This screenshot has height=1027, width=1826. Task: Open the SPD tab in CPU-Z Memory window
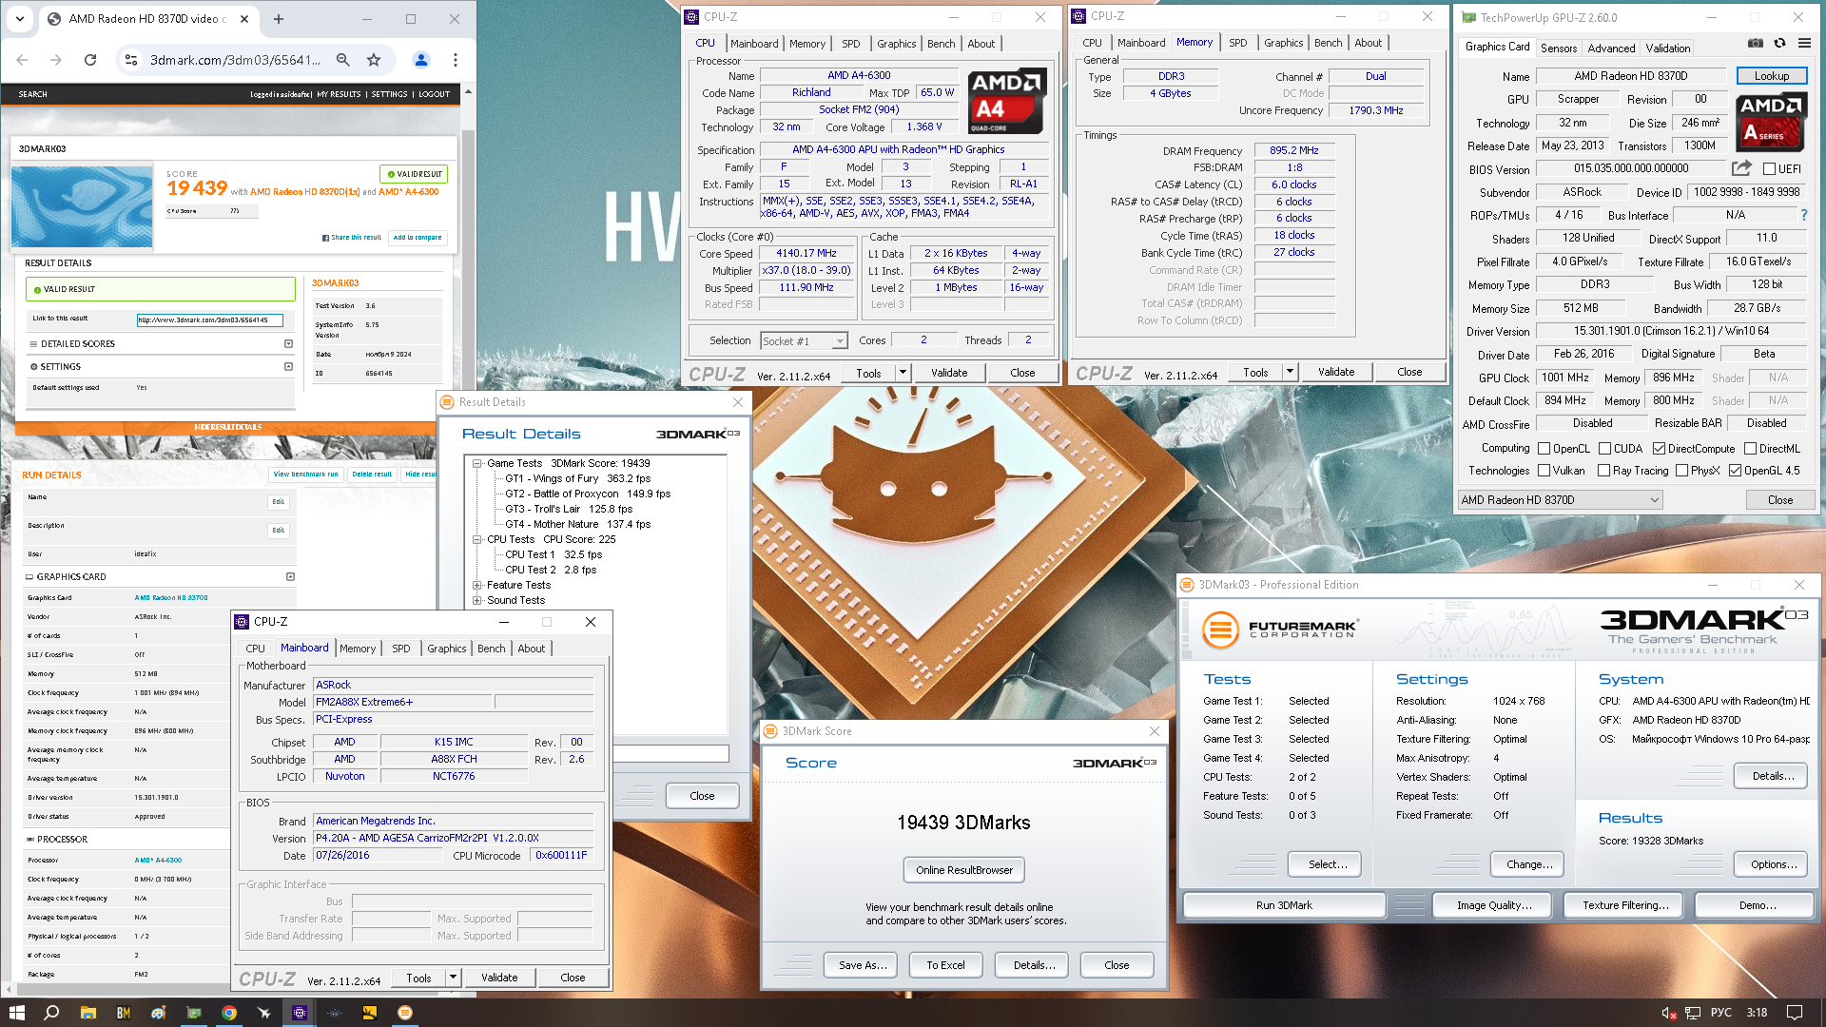tap(1237, 43)
